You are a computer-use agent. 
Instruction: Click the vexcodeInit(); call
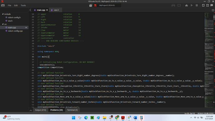(47, 65)
